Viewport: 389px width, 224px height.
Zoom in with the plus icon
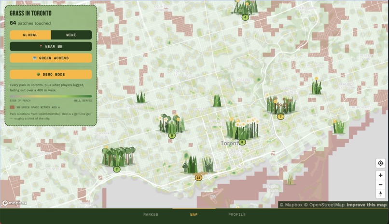[380, 175]
